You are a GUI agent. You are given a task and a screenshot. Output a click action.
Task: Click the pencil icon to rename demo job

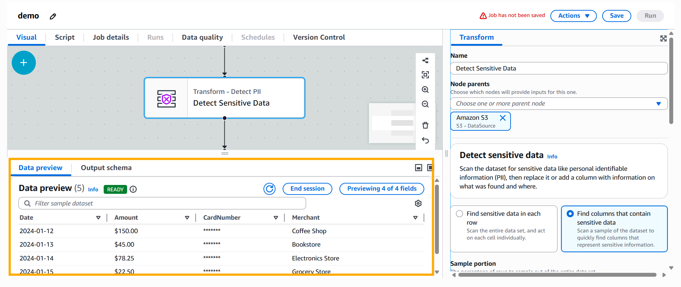pyautogui.click(x=53, y=16)
